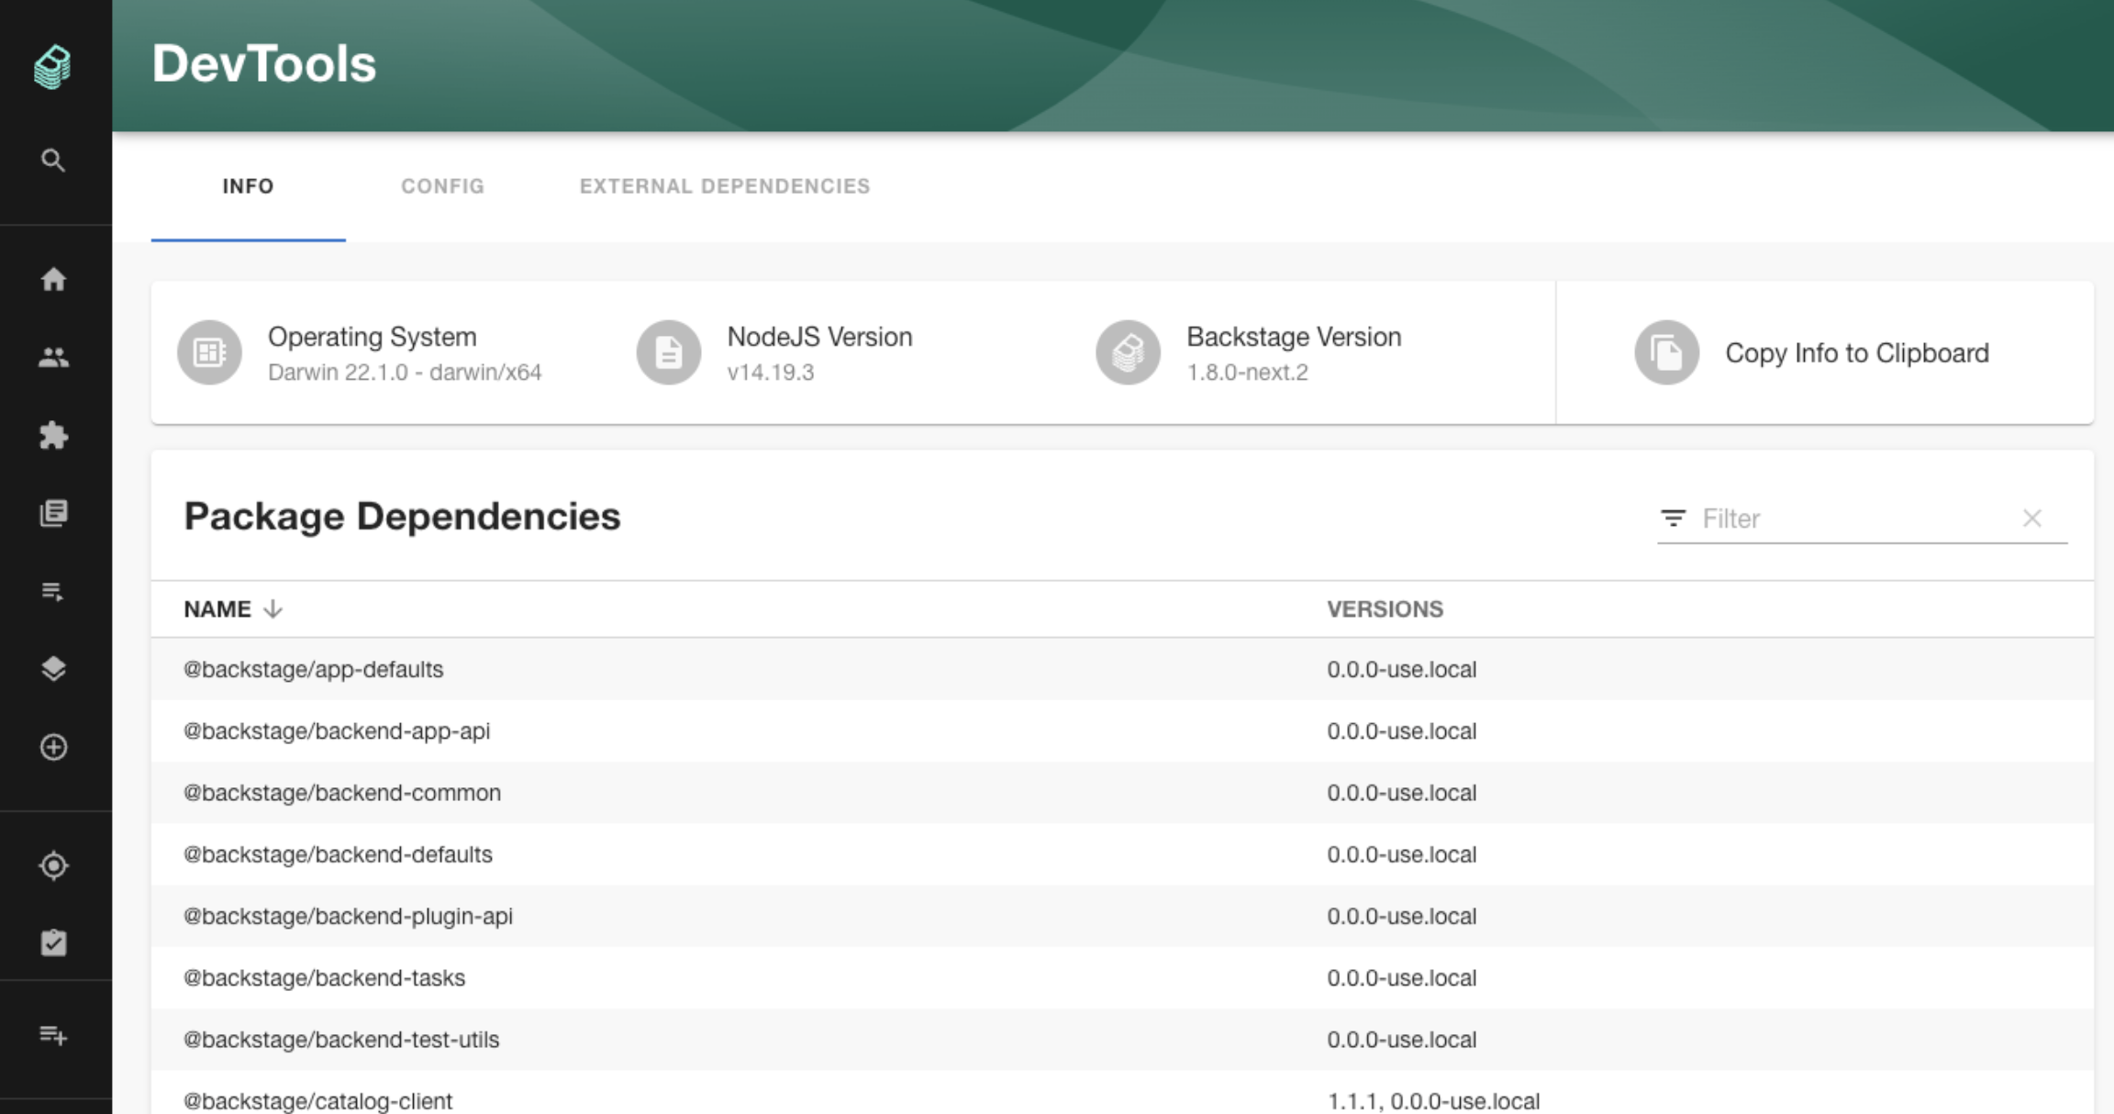Screen dimensions: 2114x1114
Task: Click Copy Info to Clipboard
Action: pyautogui.click(x=1857, y=352)
